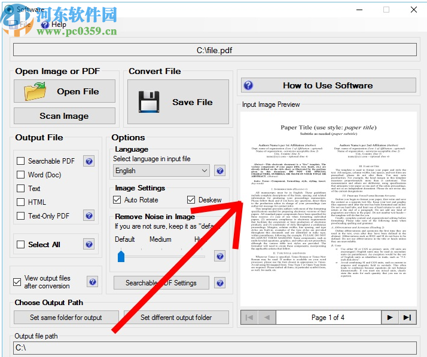Open help for Searchable PDF option

pos(89,161)
